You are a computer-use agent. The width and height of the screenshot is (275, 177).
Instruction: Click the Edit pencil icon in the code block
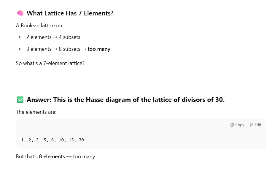(x=251, y=125)
